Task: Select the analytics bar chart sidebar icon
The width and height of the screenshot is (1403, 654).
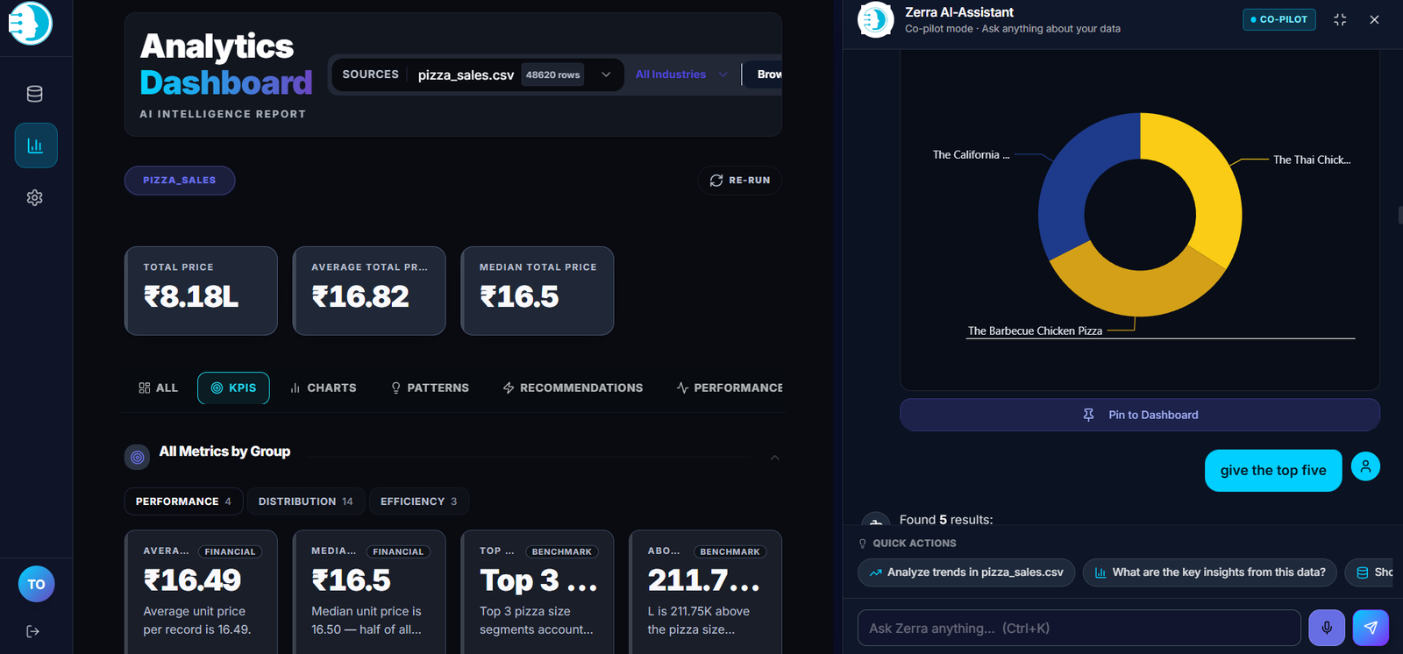Action: [x=36, y=146]
